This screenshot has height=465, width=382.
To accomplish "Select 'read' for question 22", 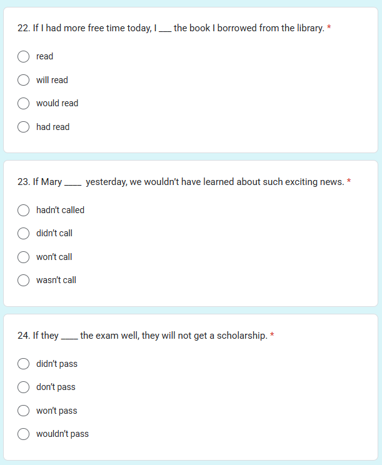I will [23, 57].
